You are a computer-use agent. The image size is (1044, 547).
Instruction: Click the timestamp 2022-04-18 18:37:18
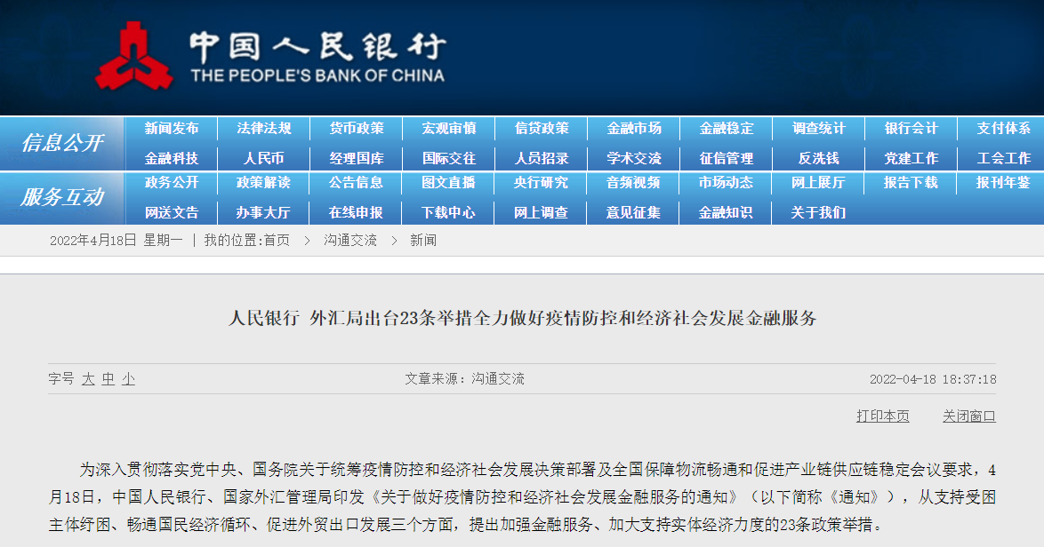933,379
